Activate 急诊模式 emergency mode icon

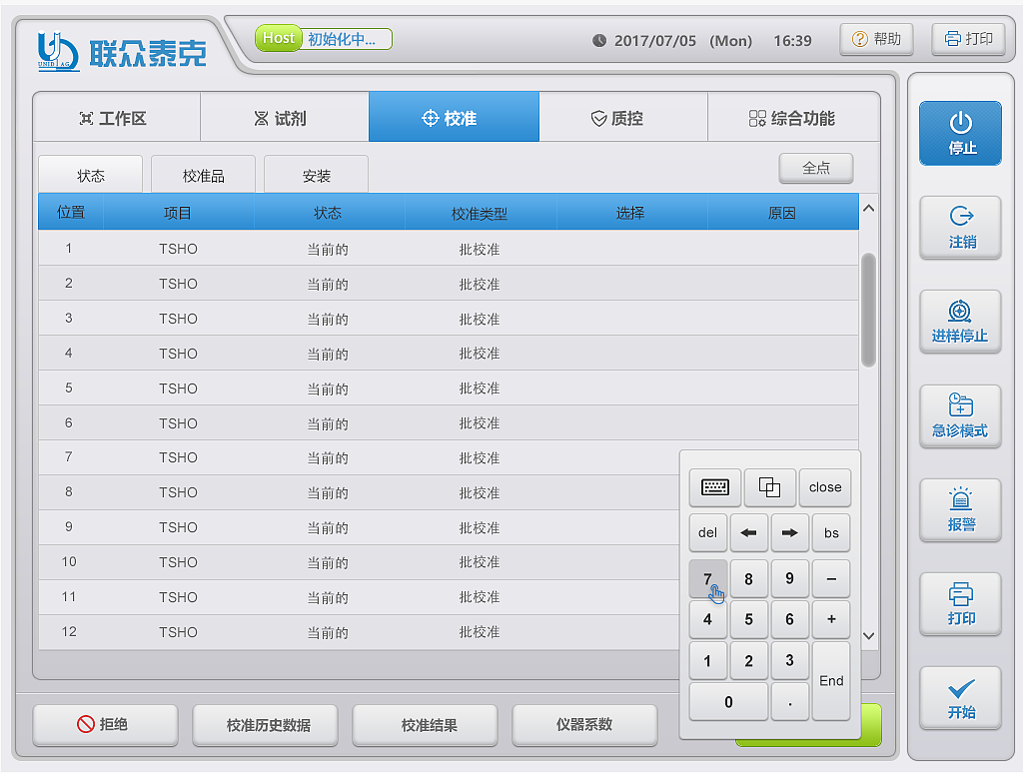[960, 415]
